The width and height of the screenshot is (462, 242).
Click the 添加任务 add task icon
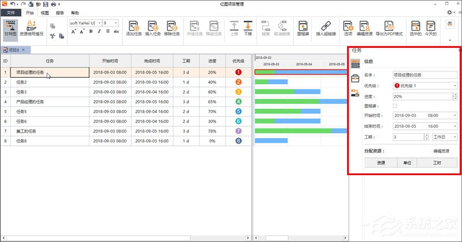pyautogui.click(x=134, y=27)
